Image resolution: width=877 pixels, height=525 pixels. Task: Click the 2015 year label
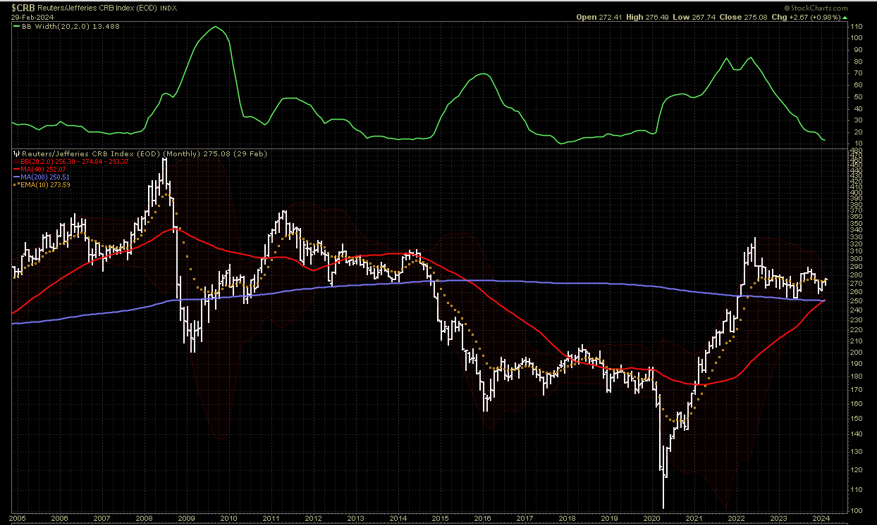point(440,519)
